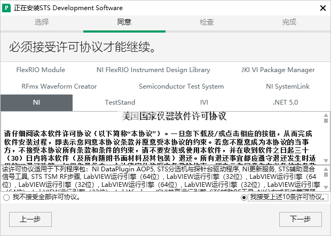This screenshot has height=236, width=331.
Task: Show the IVI license
Action: click(x=204, y=103)
